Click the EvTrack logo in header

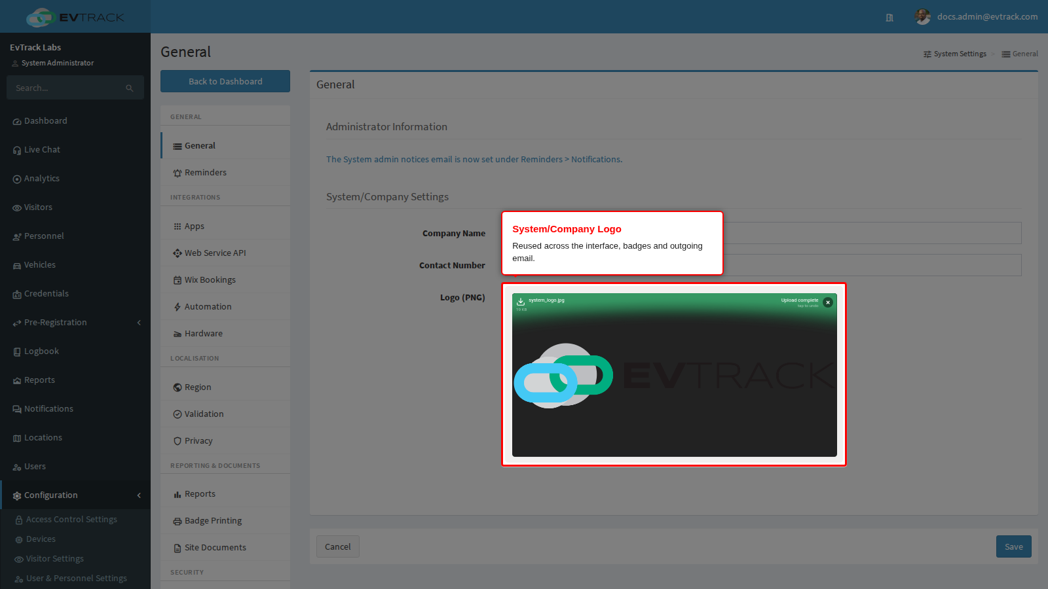(75, 17)
